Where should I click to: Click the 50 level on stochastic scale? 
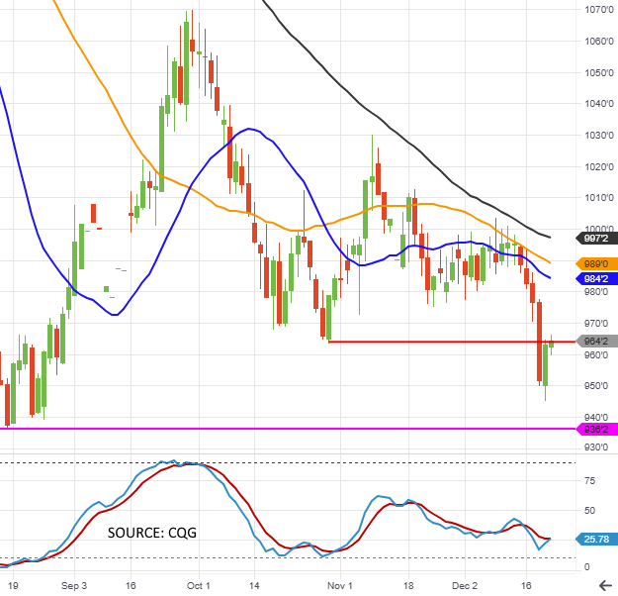(x=589, y=510)
